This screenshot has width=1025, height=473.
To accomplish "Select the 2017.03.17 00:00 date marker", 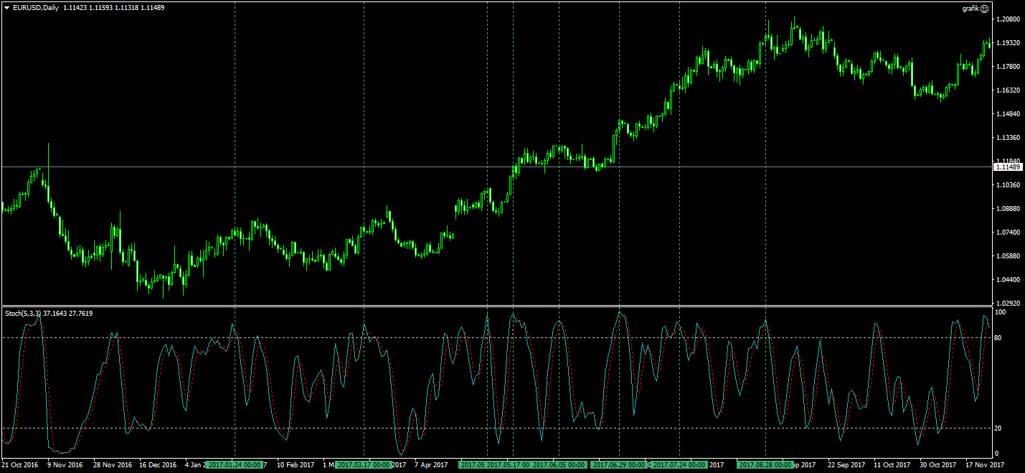I will (364, 465).
